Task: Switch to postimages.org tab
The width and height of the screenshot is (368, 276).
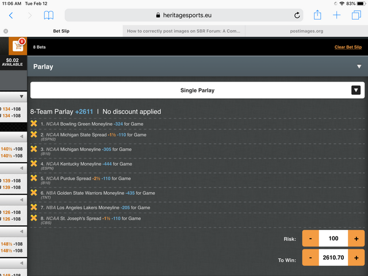Action: (306, 31)
